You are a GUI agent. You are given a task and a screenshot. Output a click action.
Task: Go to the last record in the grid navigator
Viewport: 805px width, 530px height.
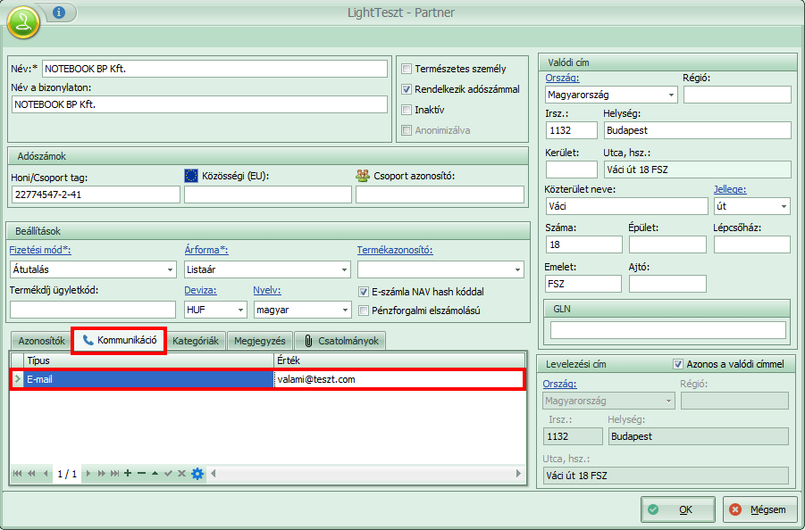[114, 473]
